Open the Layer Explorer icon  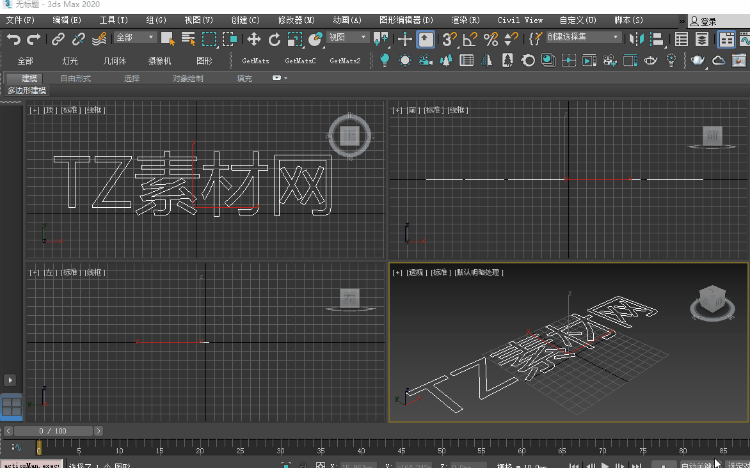pos(702,39)
